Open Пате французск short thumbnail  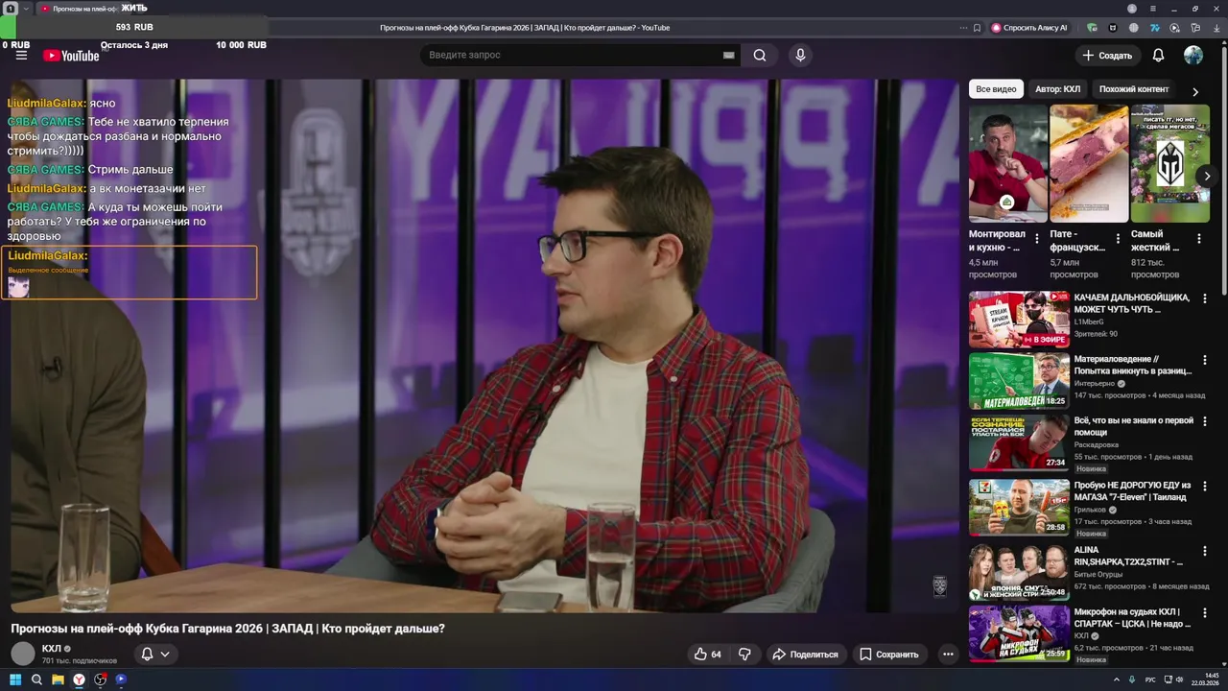(1089, 163)
